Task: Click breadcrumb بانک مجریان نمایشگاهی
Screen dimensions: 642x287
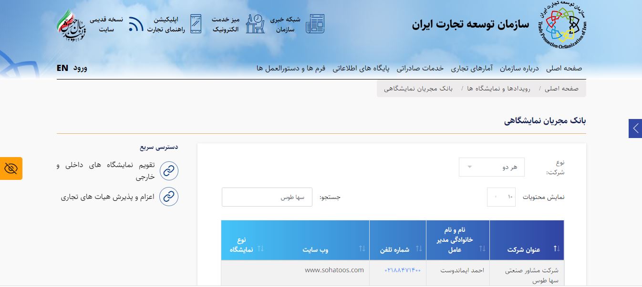Action: pyautogui.click(x=418, y=89)
